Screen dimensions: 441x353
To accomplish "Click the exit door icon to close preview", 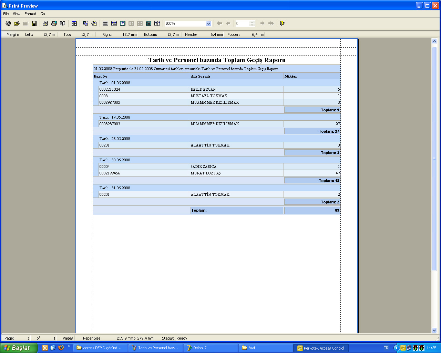I will click(283, 23).
